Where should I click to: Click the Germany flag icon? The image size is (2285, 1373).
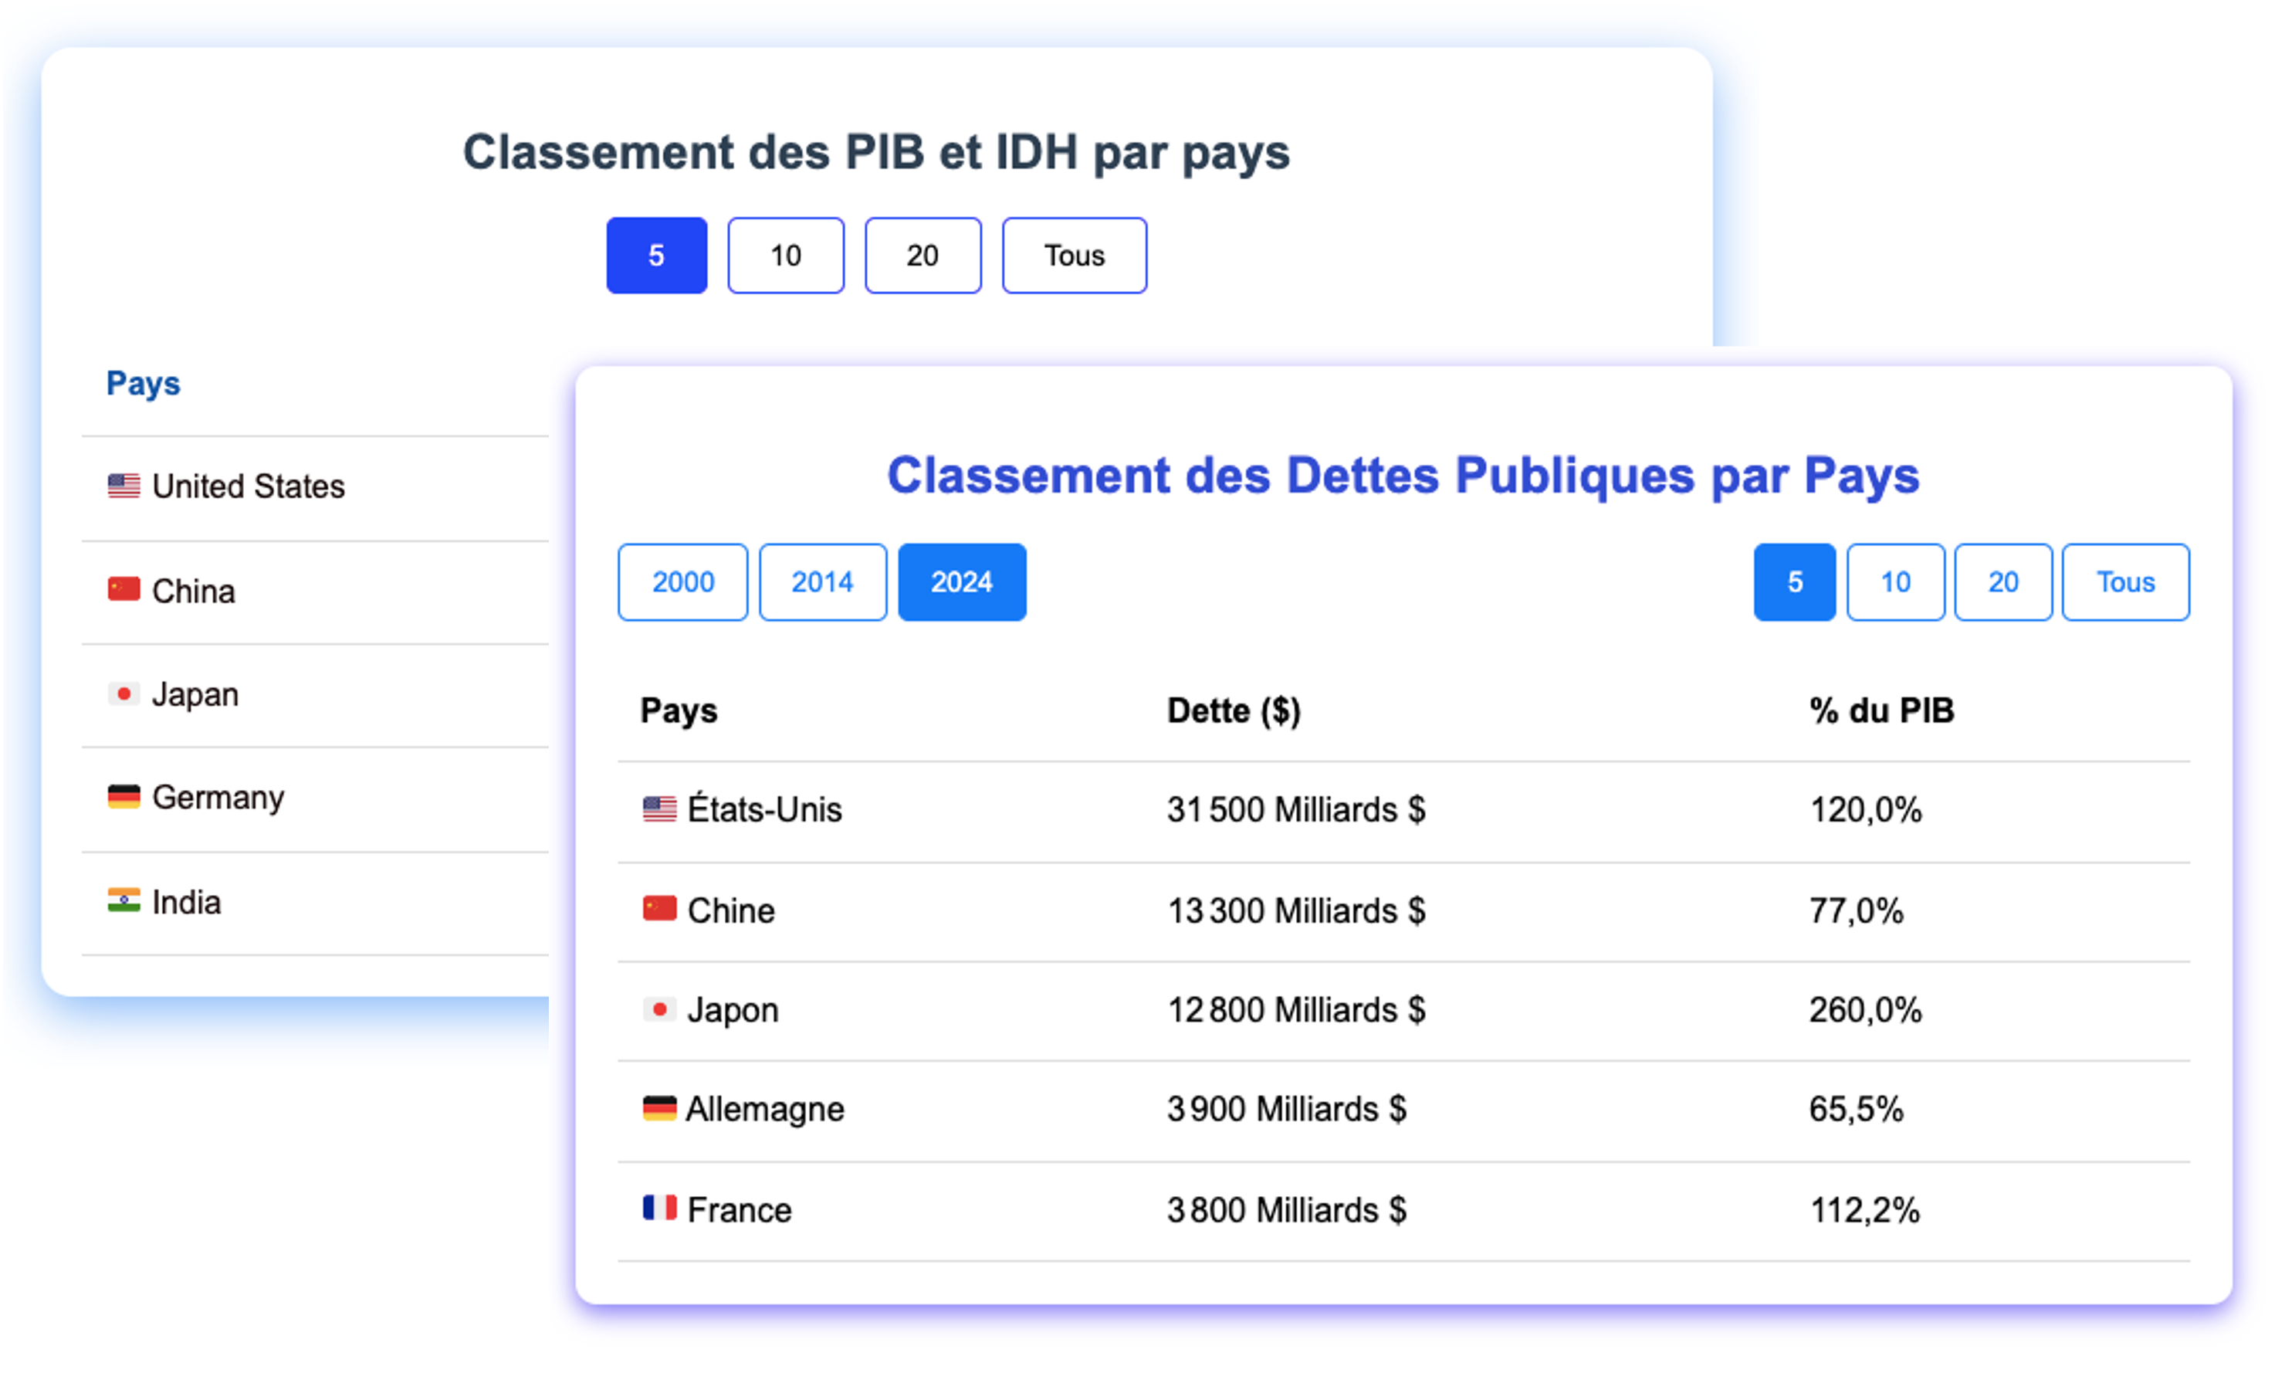[x=123, y=797]
